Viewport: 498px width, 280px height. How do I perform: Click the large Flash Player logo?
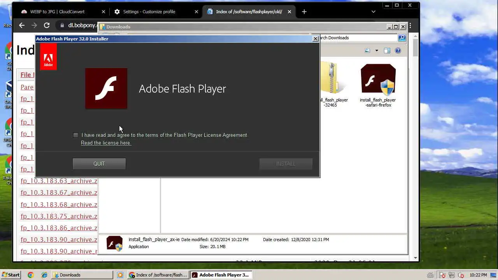pyautogui.click(x=106, y=89)
